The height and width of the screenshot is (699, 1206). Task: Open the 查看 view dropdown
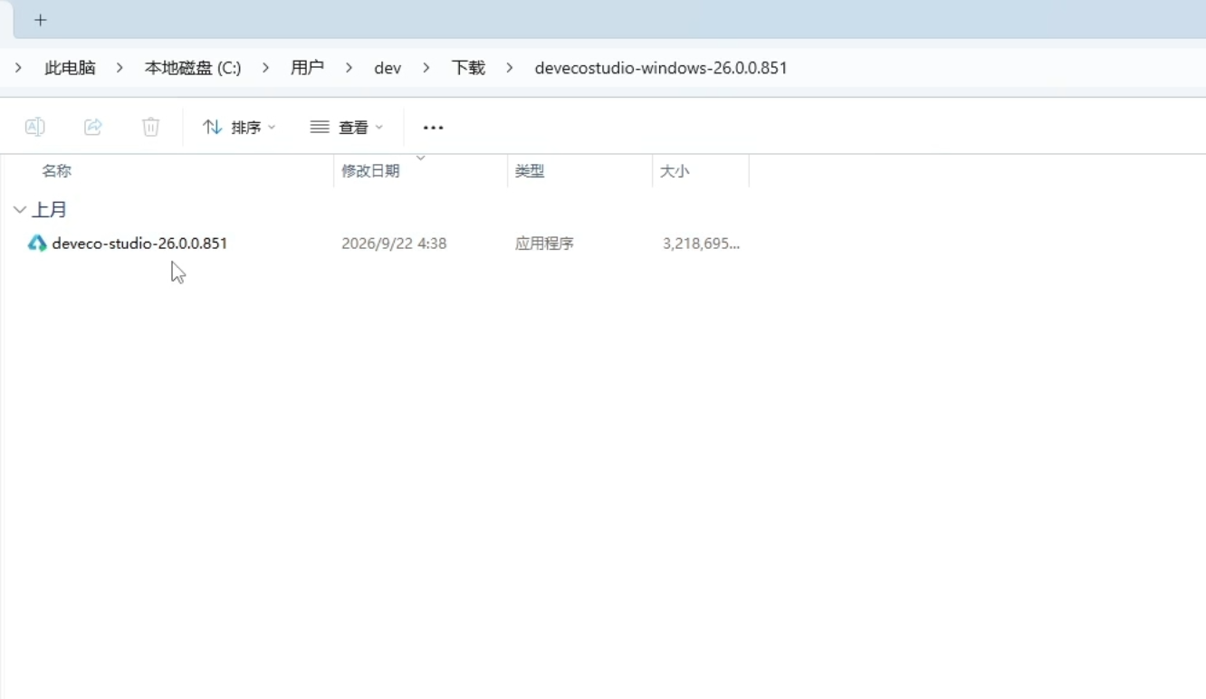[x=347, y=128]
